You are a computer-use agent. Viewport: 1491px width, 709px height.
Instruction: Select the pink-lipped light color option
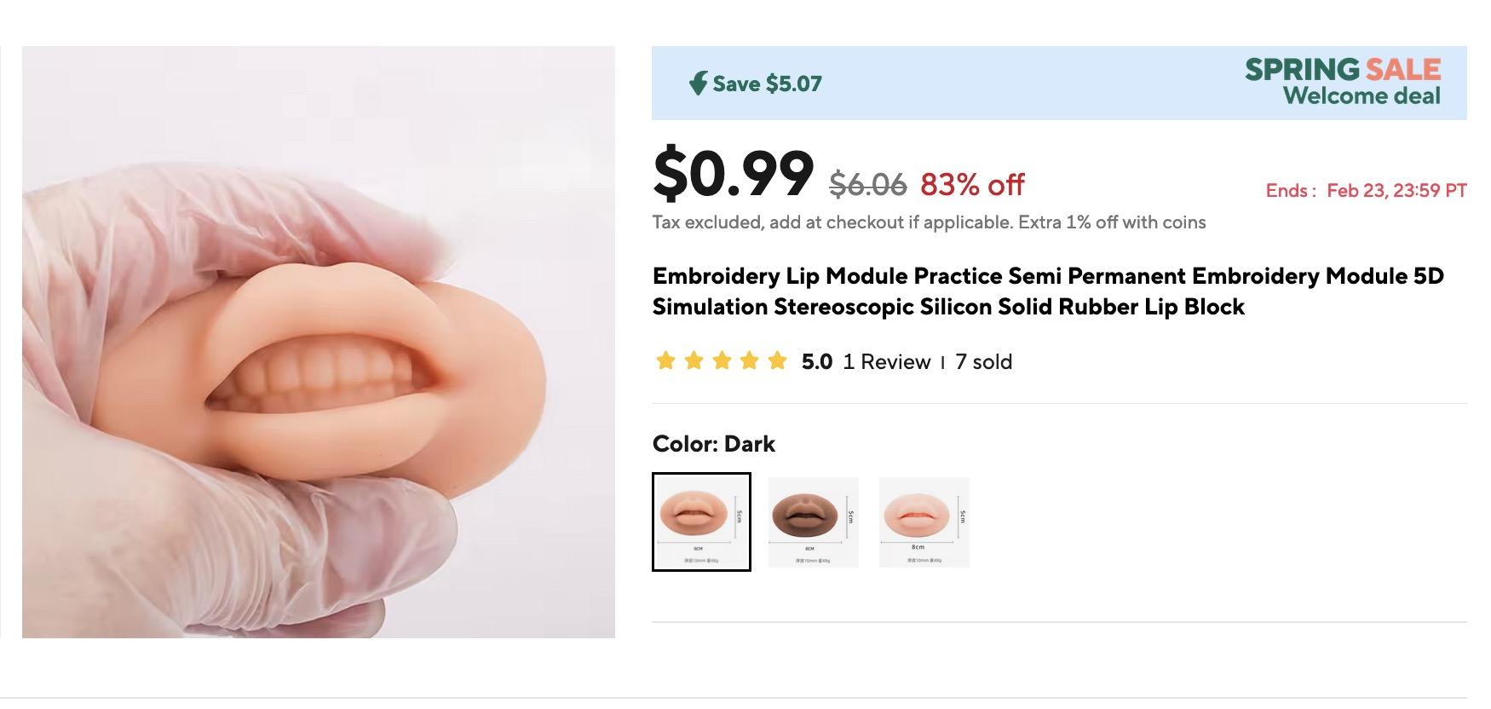(x=924, y=522)
